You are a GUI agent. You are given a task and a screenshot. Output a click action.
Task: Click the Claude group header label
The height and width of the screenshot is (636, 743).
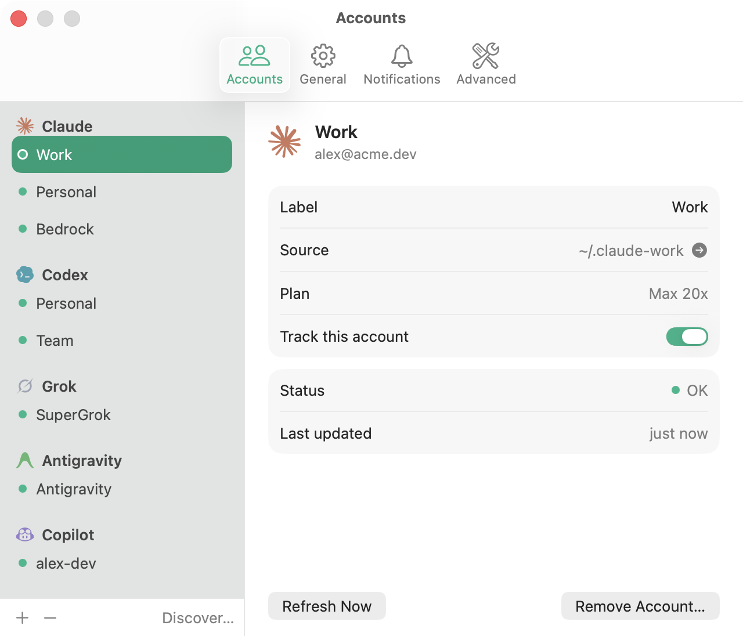(67, 126)
